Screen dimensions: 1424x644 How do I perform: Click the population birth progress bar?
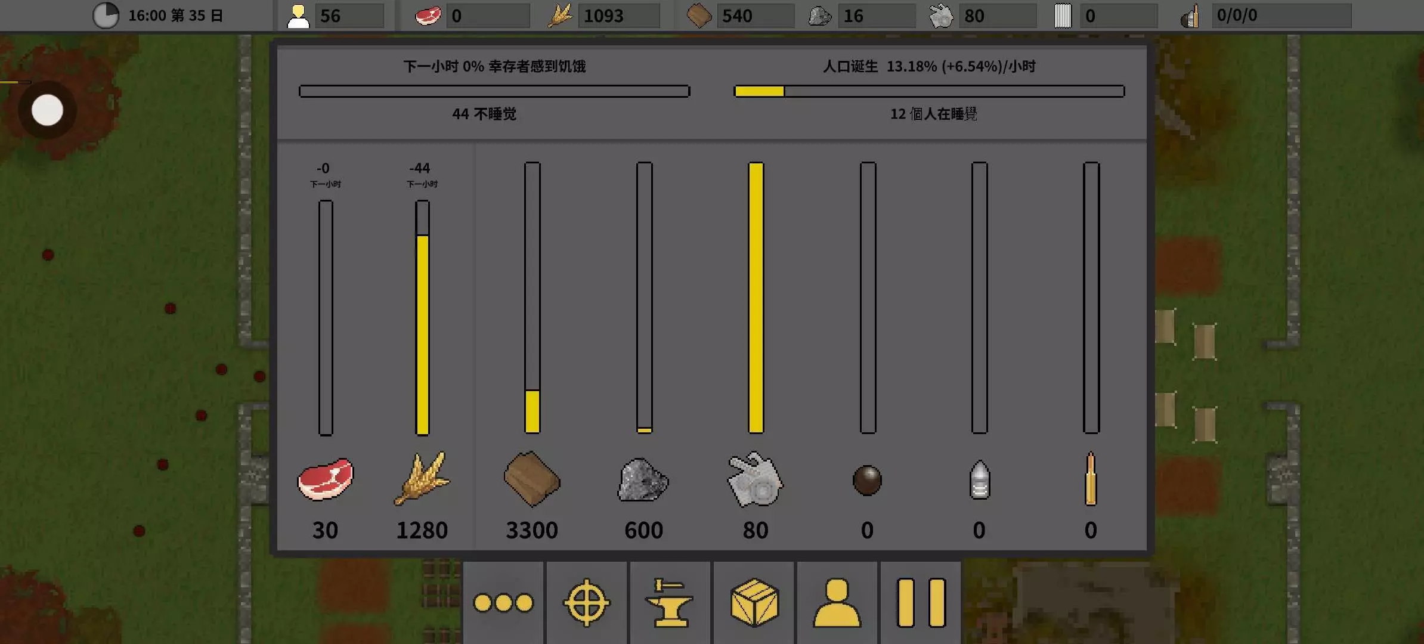pos(928,91)
